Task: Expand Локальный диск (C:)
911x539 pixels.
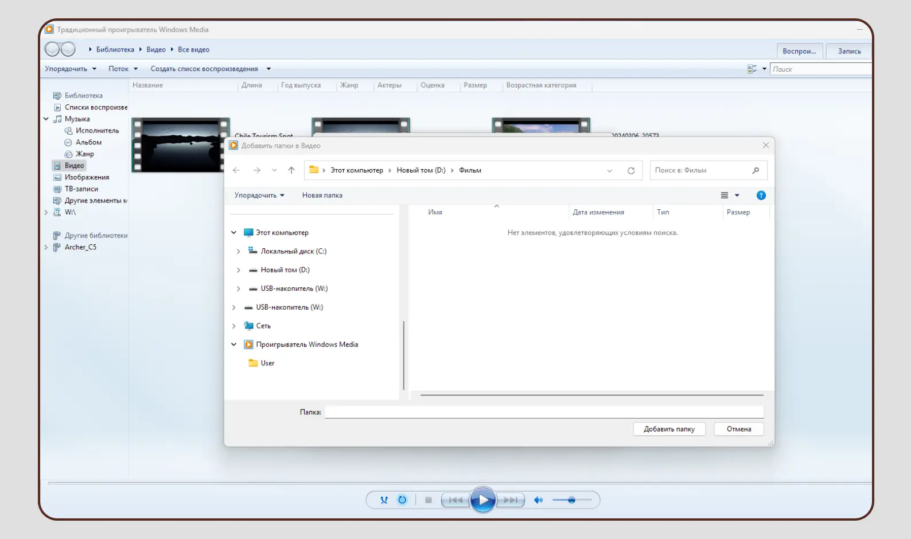Action: point(238,251)
